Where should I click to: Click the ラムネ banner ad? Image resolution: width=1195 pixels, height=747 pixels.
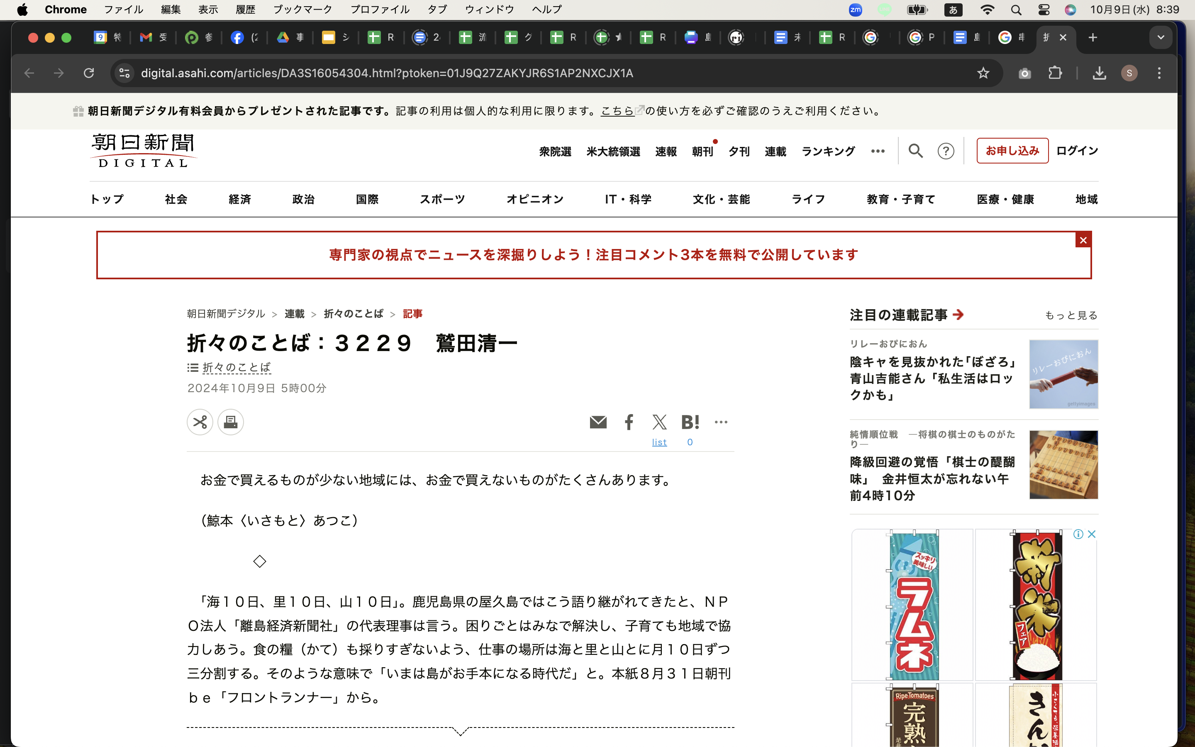[913, 605]
